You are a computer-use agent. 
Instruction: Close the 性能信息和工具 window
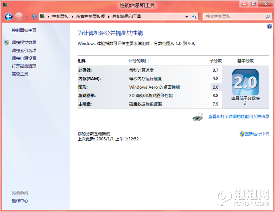click(266, 4)
